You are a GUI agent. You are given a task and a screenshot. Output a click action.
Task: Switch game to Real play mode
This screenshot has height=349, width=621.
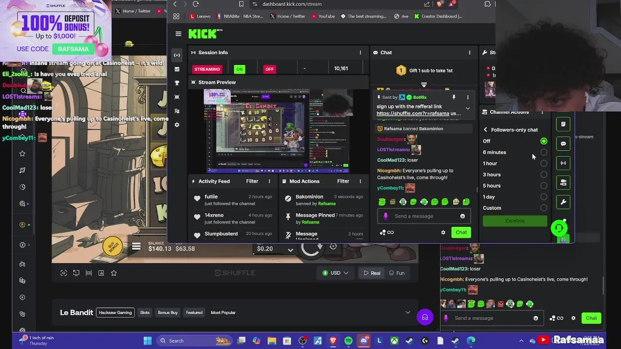click(372, 273)
